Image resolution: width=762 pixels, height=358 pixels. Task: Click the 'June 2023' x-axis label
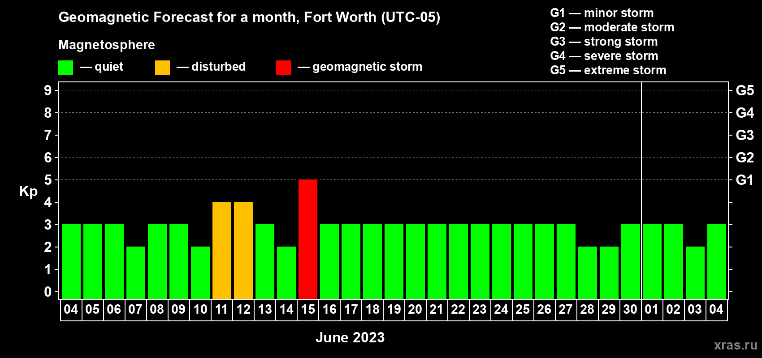coord(350,337)
